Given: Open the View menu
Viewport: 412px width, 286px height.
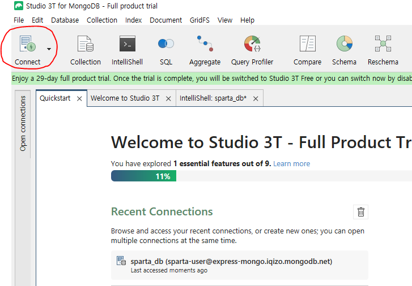Looking at the screenshot, I should coord(225,20).
